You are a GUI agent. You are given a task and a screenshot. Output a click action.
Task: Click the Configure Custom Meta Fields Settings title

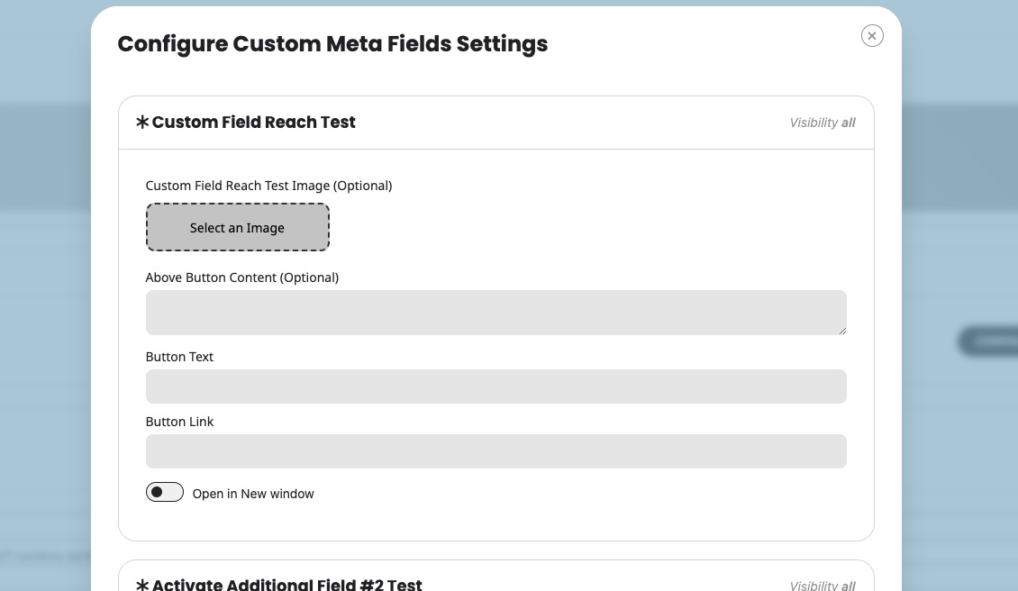pos(332,44)
